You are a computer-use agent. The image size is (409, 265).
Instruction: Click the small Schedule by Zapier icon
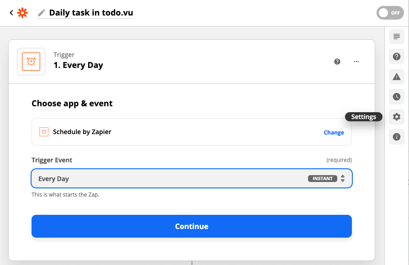[44, 132]
